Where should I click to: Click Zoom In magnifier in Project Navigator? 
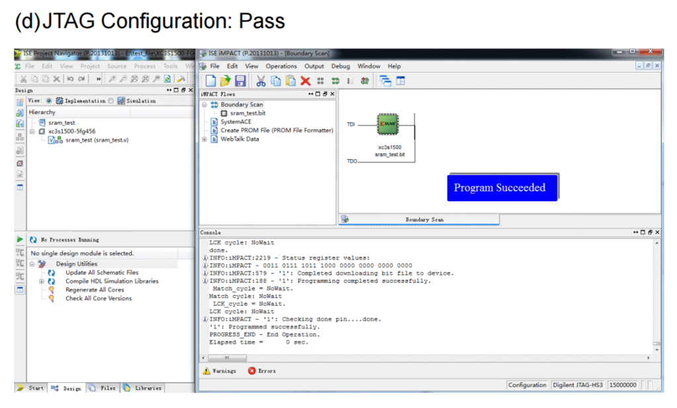pyautogui.click(x=112, y=79)
